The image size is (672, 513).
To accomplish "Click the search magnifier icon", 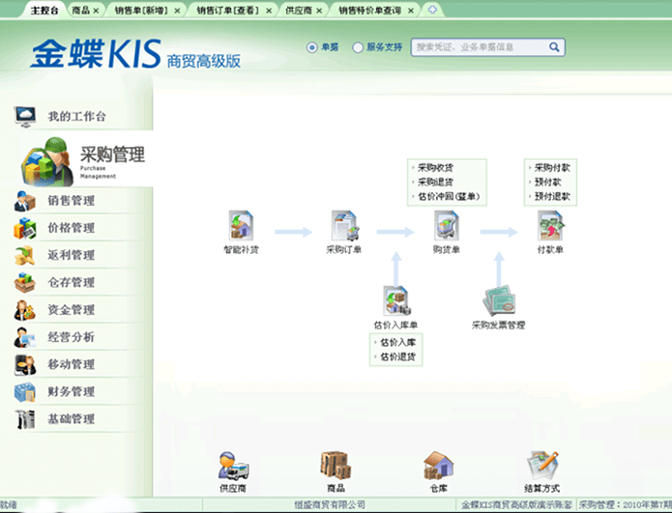I will (x=554, y=47).
